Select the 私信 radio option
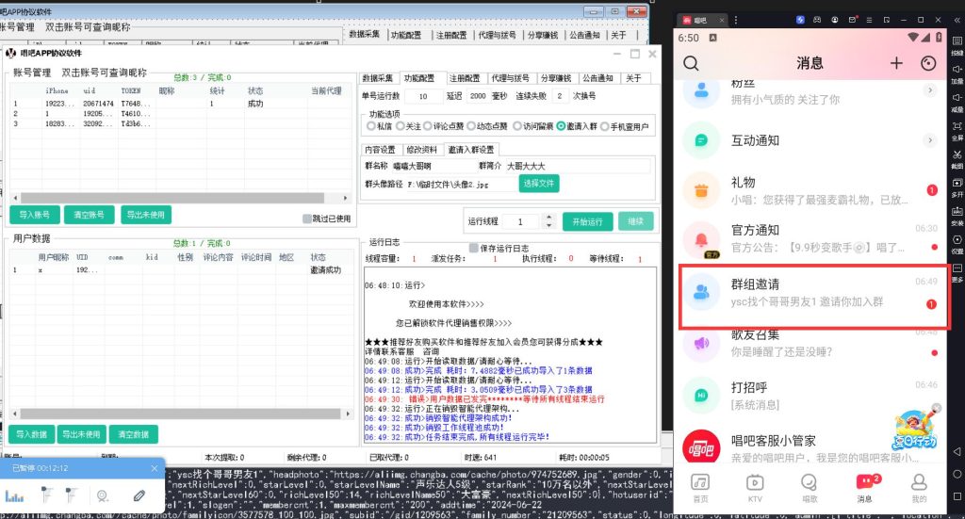Image resolution: width=965 pixels, height=519 pixels. coord(373,125)
